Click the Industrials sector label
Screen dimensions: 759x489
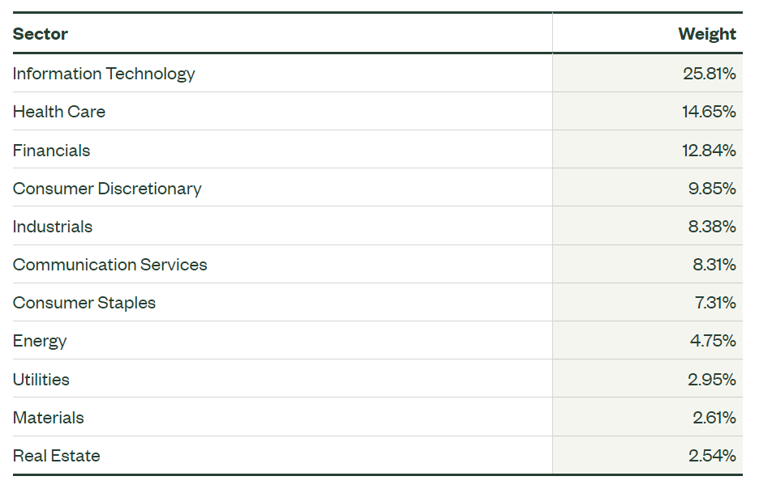tap(52, 227)
